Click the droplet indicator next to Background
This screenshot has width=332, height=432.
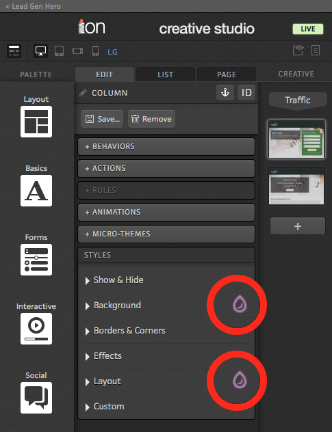(x=240, y=304)
